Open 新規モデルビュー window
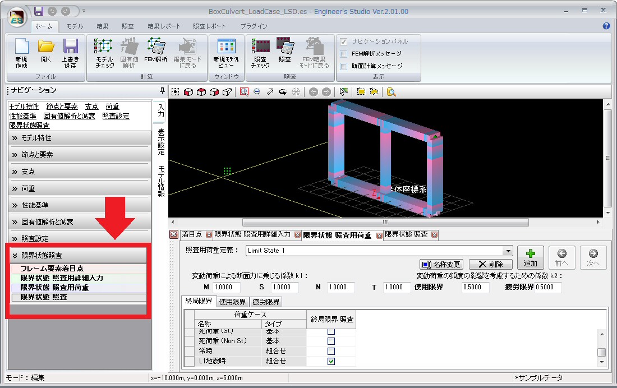 [226, 53]
